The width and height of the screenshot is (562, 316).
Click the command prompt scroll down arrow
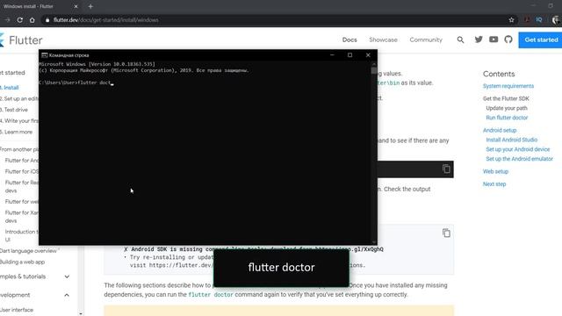[x=374, y=242]
